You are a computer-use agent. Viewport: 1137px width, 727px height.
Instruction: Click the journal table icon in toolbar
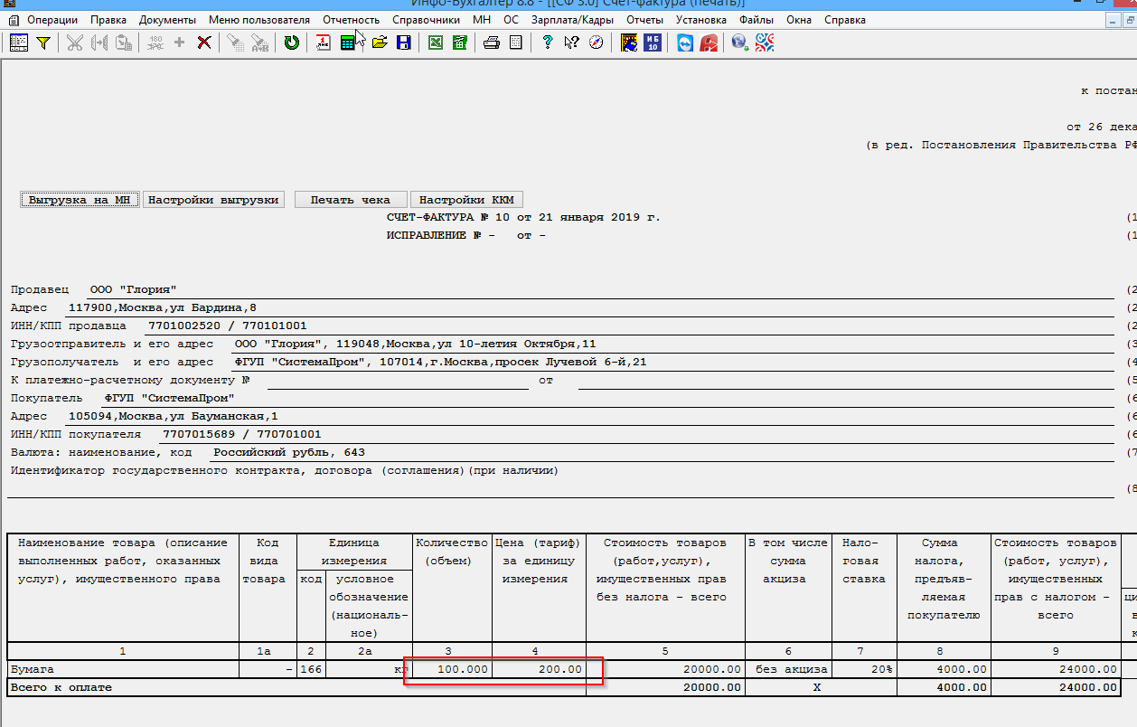point(18,42)
